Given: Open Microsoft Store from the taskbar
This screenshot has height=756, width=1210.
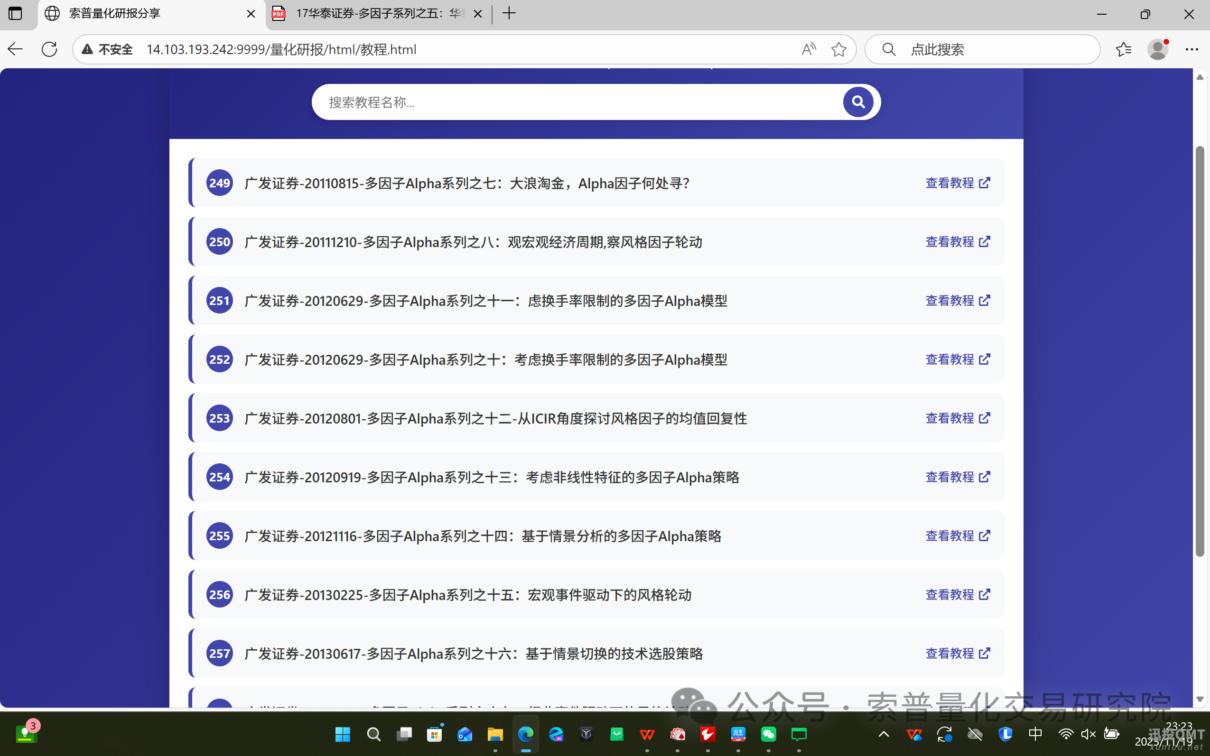Looking at the screenshot, I should (x=435, y=734).
